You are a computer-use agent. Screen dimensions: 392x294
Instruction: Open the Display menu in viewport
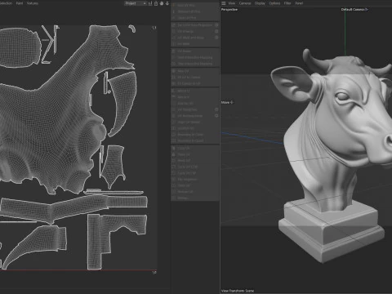260,3
